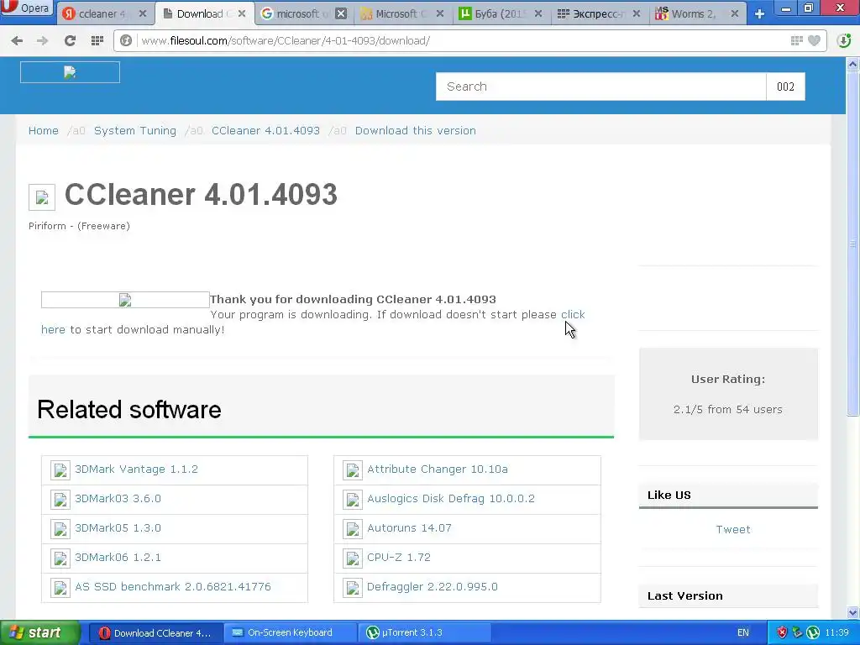
Task: Click the Defraggler icon
Action: [353, 587]
